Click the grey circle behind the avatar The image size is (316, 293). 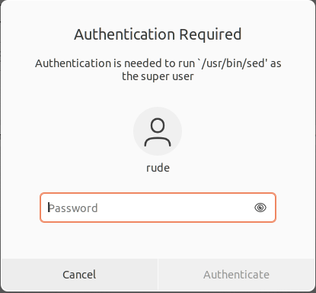click(158, 131)
